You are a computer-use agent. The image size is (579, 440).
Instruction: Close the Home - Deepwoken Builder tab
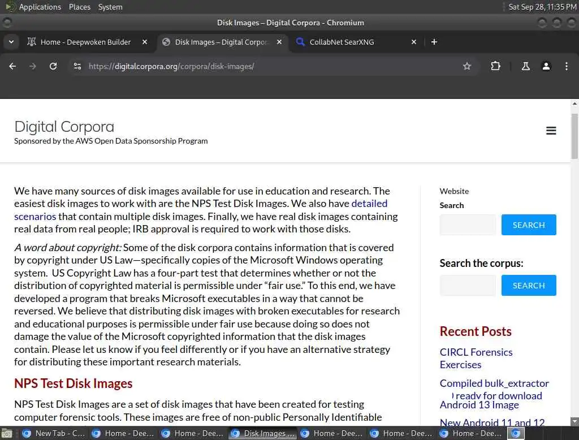click(x=145, y=42)
